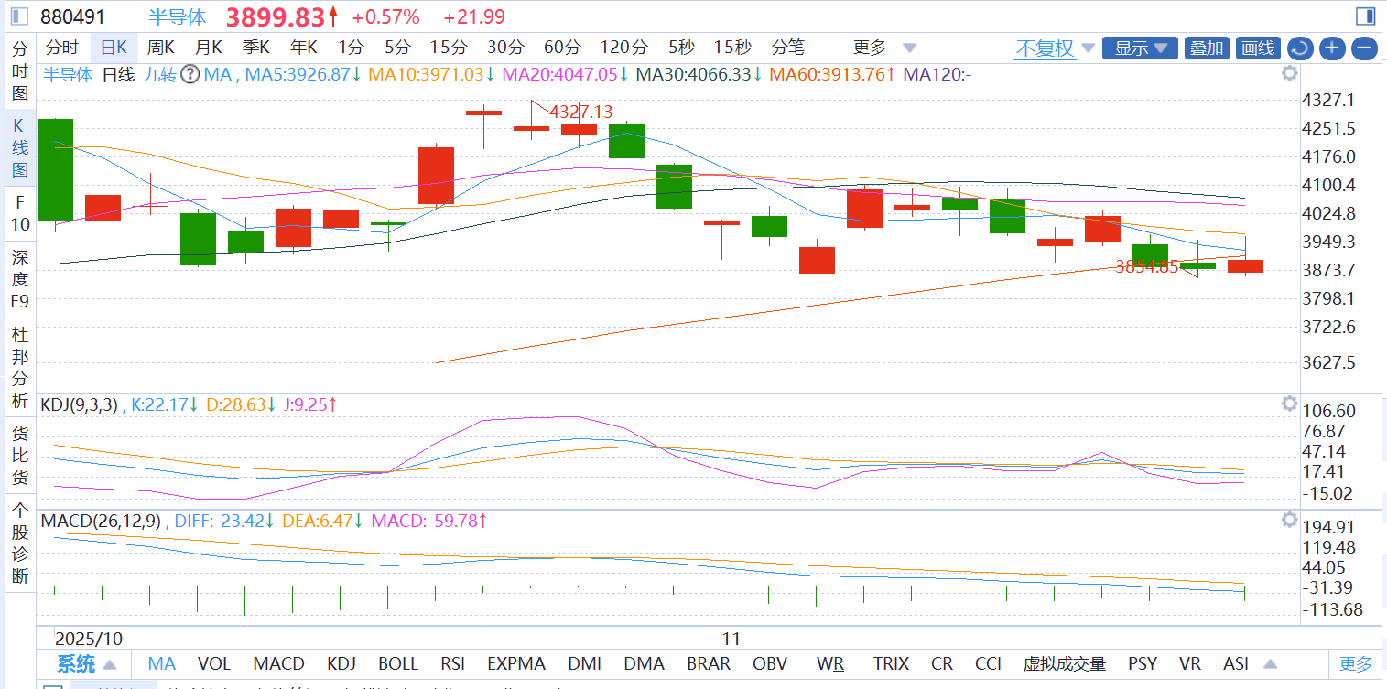This screenshot has height=689, width=1387.
Task: Select BOLL indicator
Action: coord(398,664)
